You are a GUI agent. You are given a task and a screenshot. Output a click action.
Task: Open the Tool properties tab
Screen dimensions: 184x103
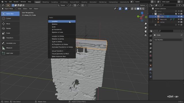[151, 36]
